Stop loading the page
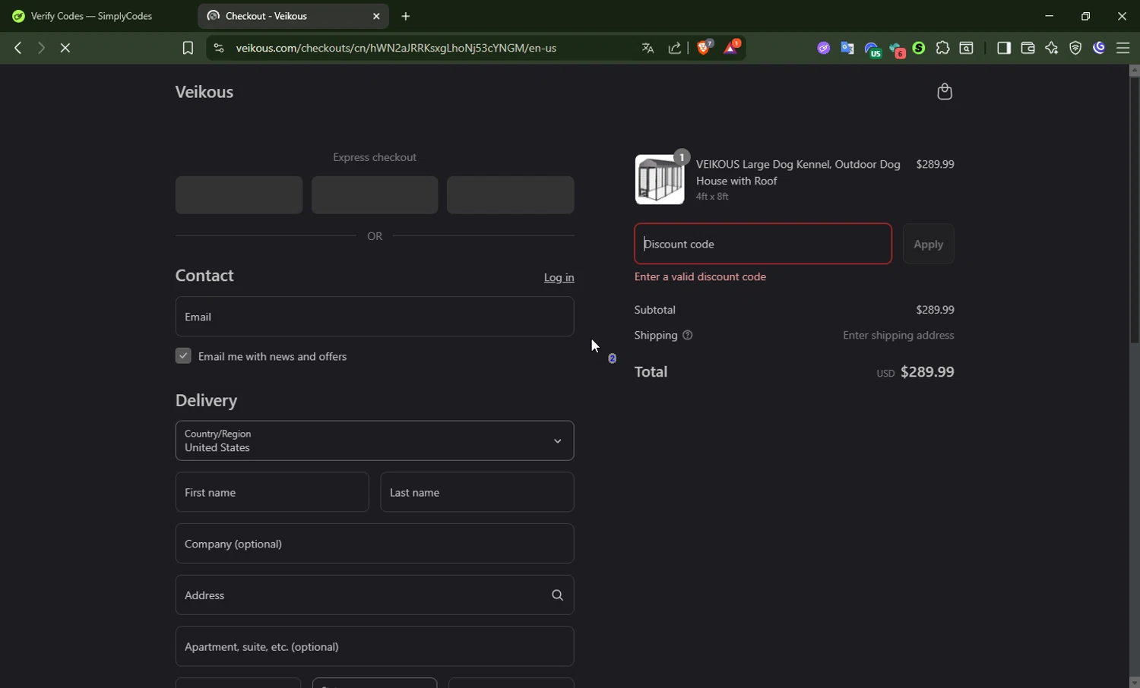Screen dimensions: 1140x688 65,48
